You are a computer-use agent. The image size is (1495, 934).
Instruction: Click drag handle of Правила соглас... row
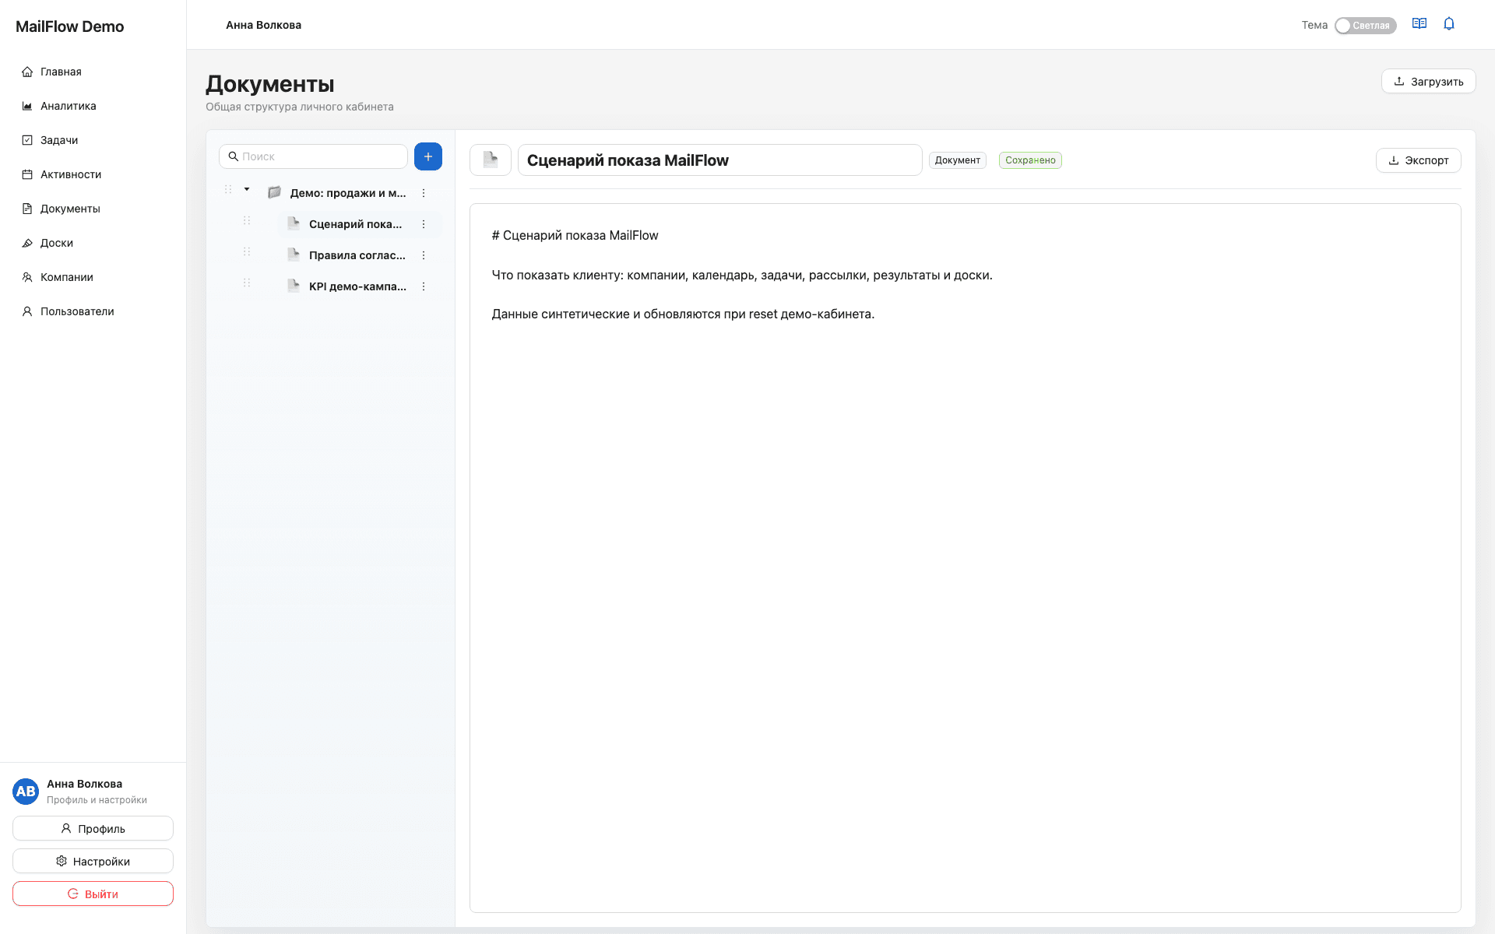coord(247,251)
